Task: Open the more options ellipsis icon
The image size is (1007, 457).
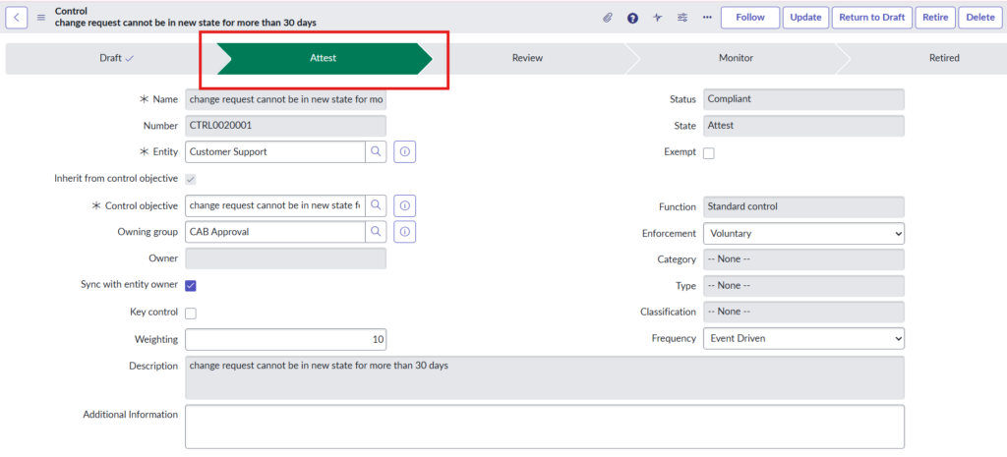Action: click(707, 18)
